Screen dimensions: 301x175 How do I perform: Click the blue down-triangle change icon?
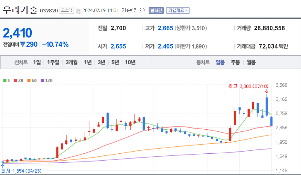click(x=23, y=44)
